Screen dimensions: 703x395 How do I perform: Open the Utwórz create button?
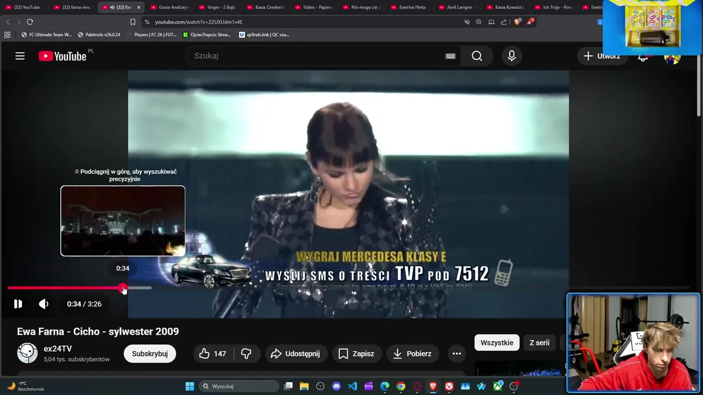pyautogui.click(x=601, y=56)
